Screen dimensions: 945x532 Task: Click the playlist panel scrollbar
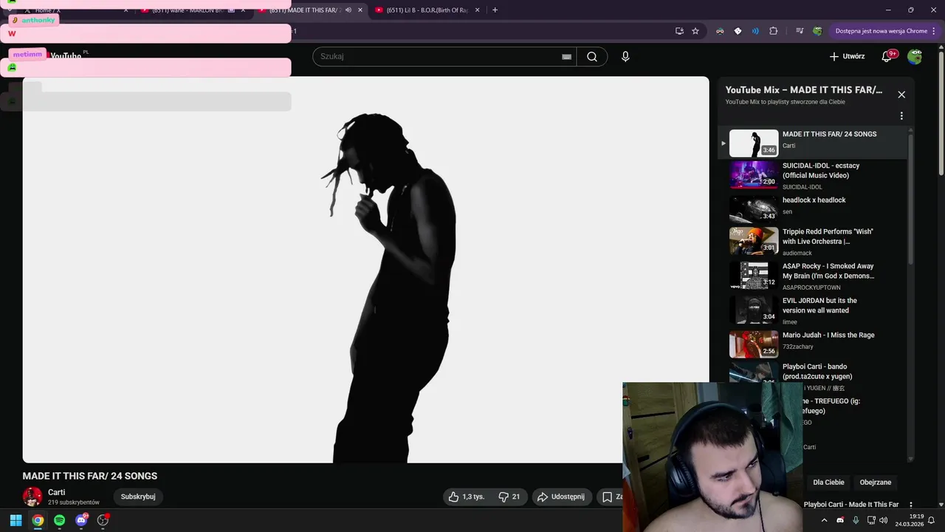(x=910, y=198)
